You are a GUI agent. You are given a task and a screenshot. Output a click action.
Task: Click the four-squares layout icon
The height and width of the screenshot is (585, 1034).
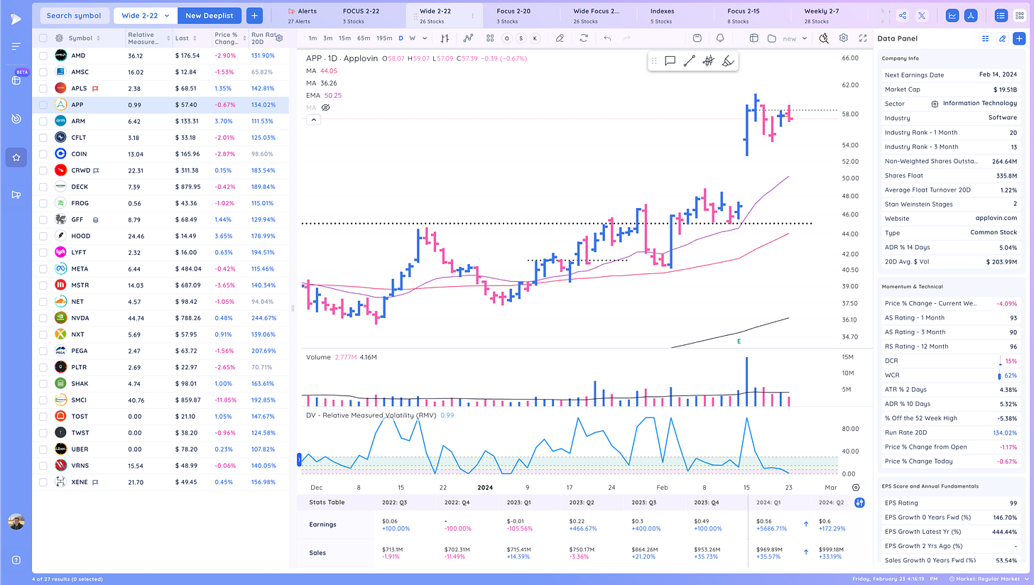(x=490, y=38)
